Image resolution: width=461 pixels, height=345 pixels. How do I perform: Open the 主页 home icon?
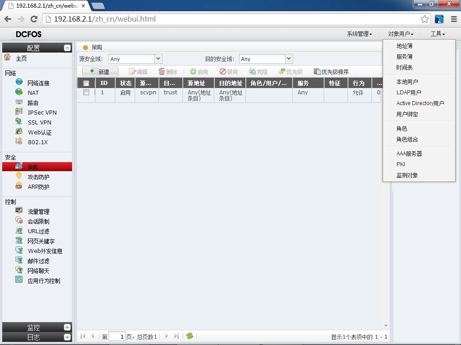click(7, 57)
